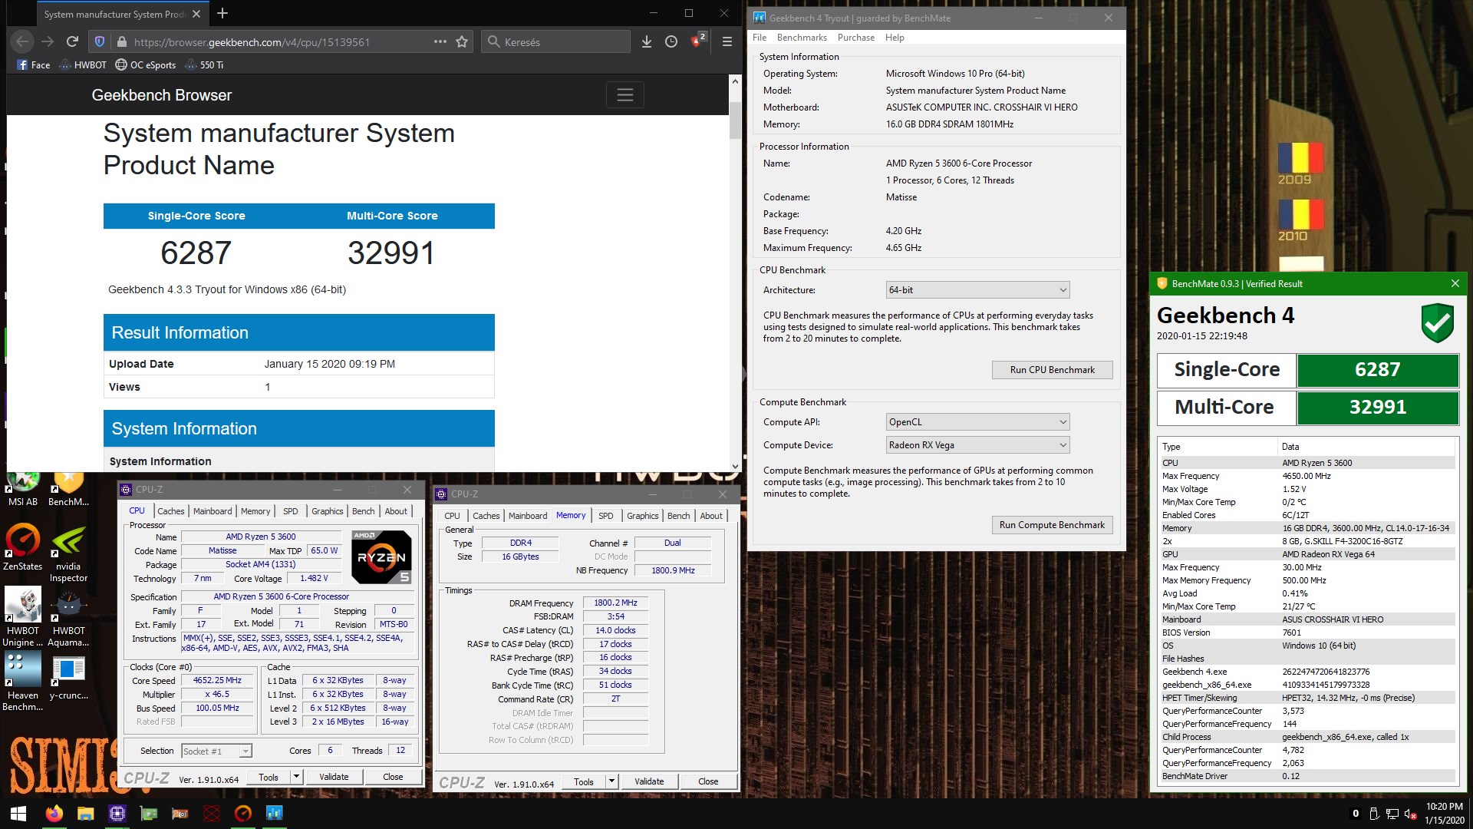Screen dimensions: 1473x829
Task: Click the green Single-Core 6287 score box
Action: (1377, 369)
